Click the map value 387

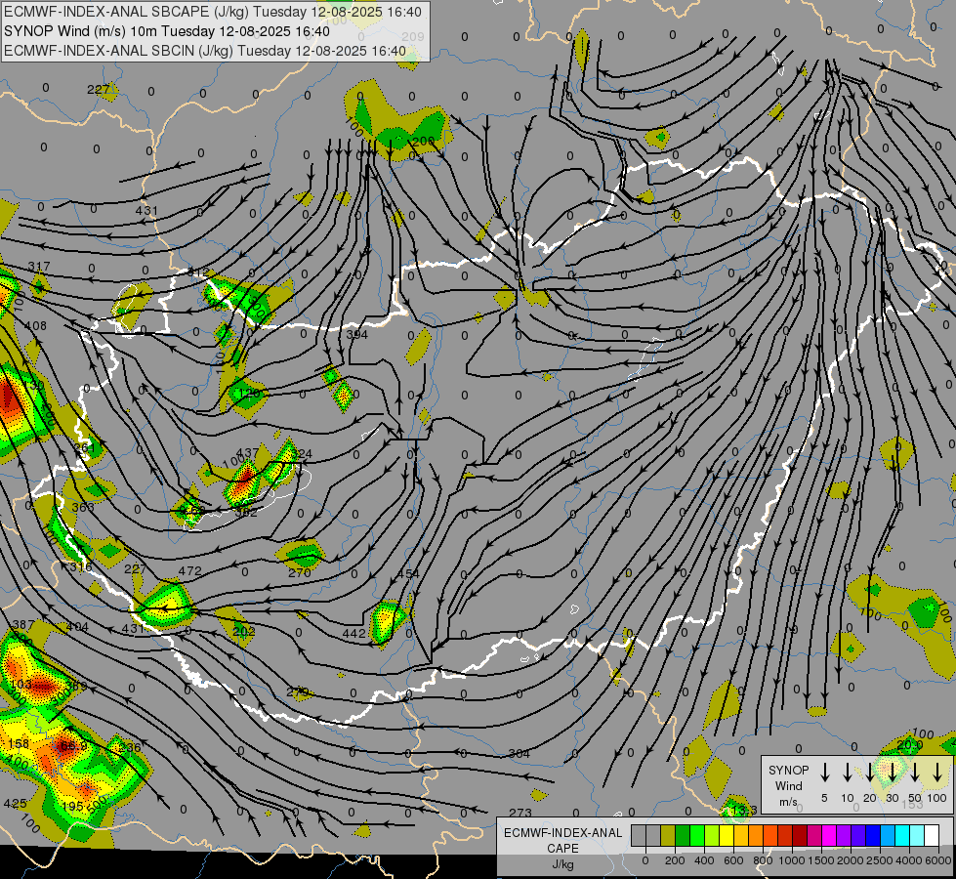click(x=23, y=624)
